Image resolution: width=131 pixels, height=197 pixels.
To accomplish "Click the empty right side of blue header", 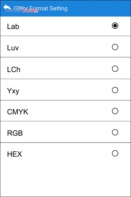I will [99, 8].
